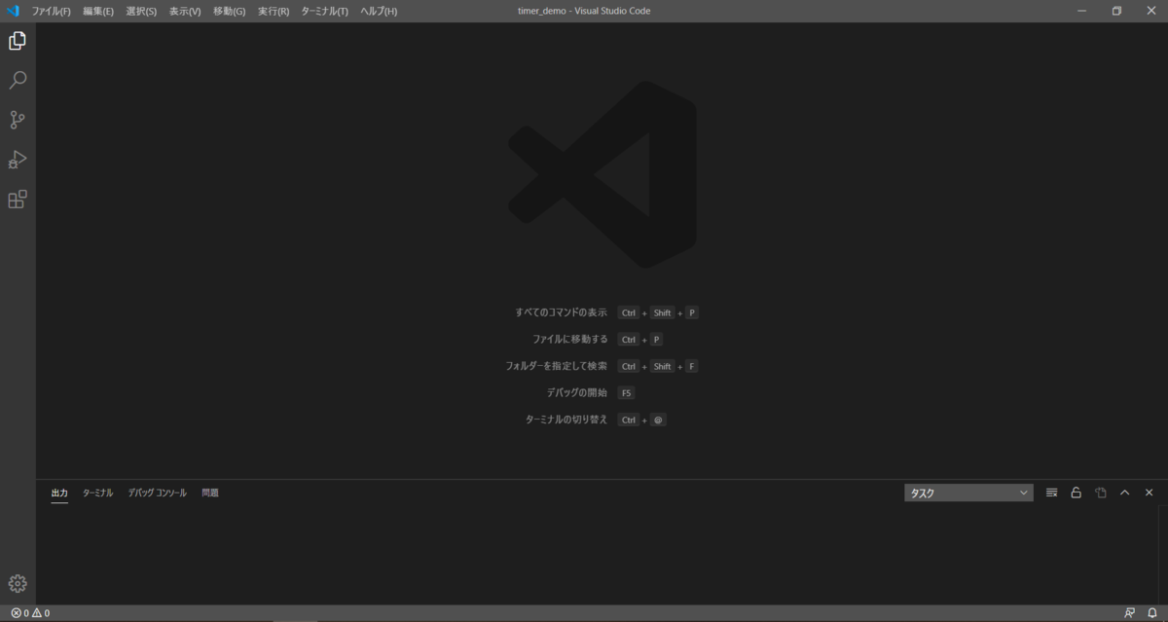The height and width of the screenshot is (622, 1168).
Task: Toggle output scroll lock
Action: click(x=1076, y=493)
